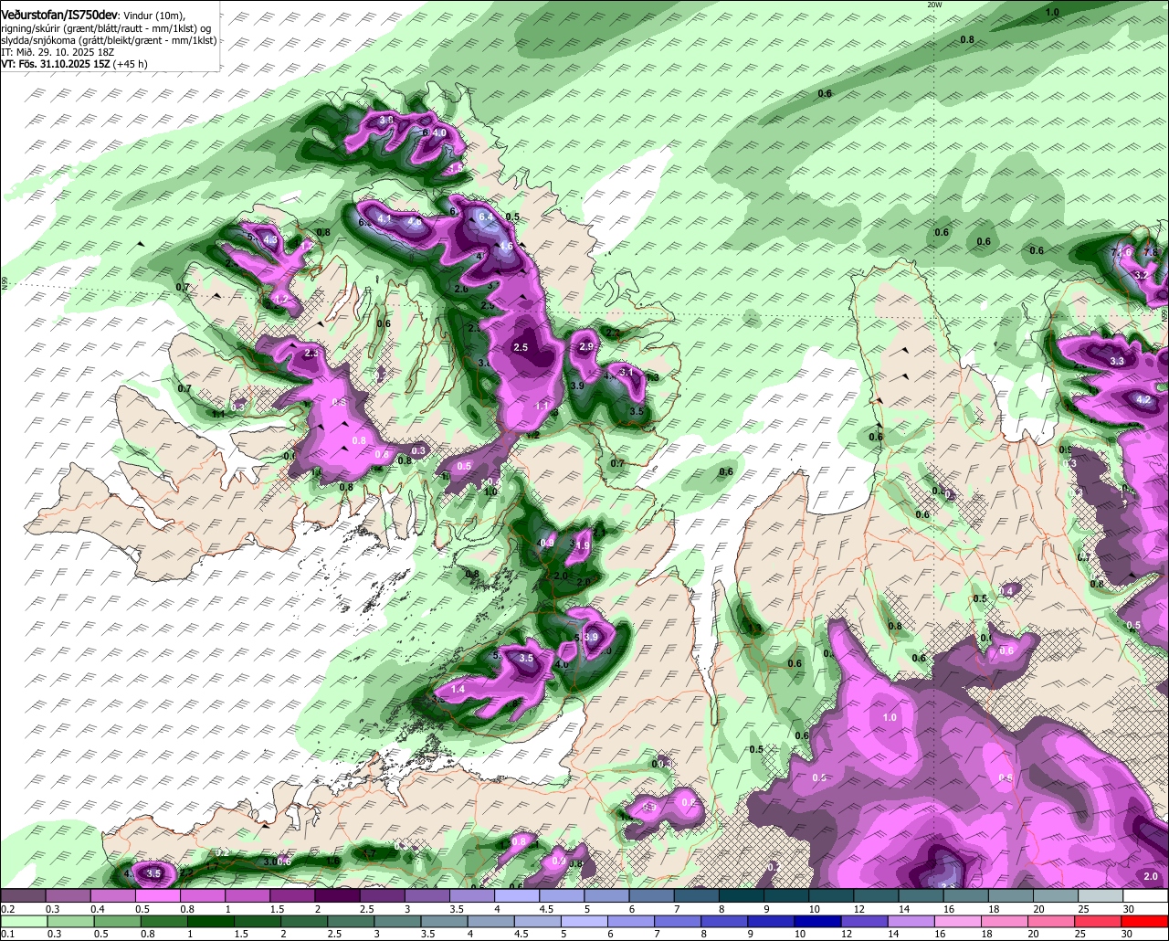This screenshot has height=941, width=1169.
Task: Click the dark mauve 0.2 snowfall legend swatch
Action: pos(23,895)
